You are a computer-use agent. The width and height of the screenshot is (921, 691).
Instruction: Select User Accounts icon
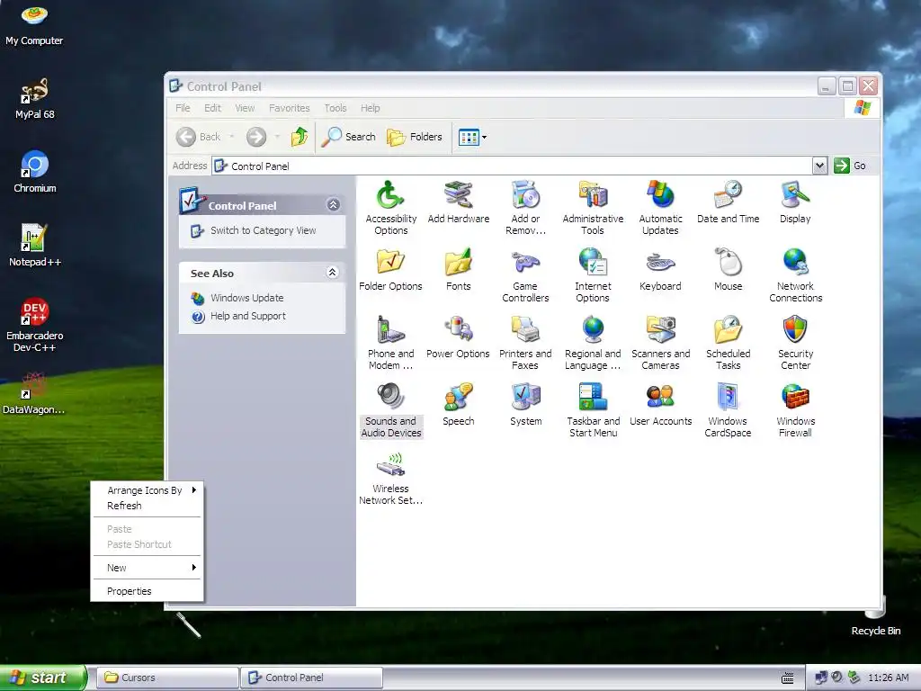coord(660,405)
